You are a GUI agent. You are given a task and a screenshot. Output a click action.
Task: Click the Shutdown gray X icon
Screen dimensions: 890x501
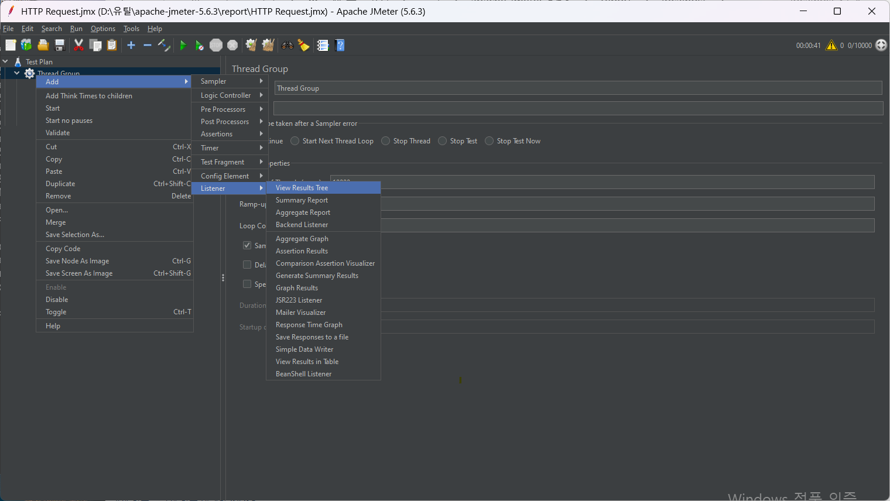pyautogui.click(x=232, y=45)
